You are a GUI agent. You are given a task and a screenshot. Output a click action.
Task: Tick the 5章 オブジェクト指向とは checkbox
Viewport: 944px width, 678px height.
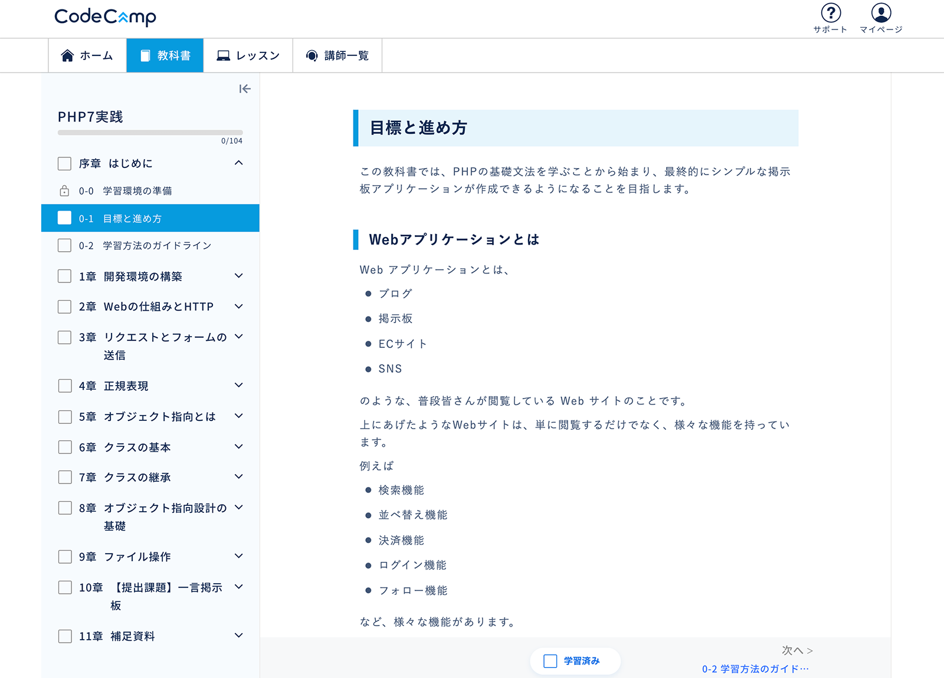pyautogui.click(x=65, y=417)
